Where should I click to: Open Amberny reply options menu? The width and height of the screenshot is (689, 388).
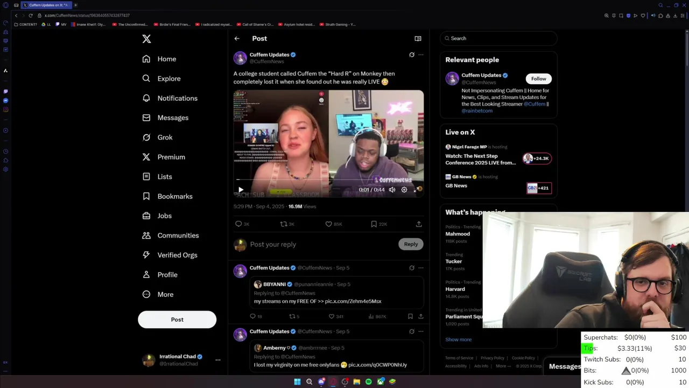pyautogui.click(x=421, y=331)
